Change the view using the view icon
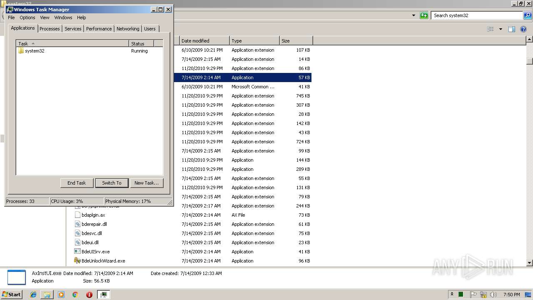This screenshot has width=533, height=300. pyautogui.click(x=491, y=29)
